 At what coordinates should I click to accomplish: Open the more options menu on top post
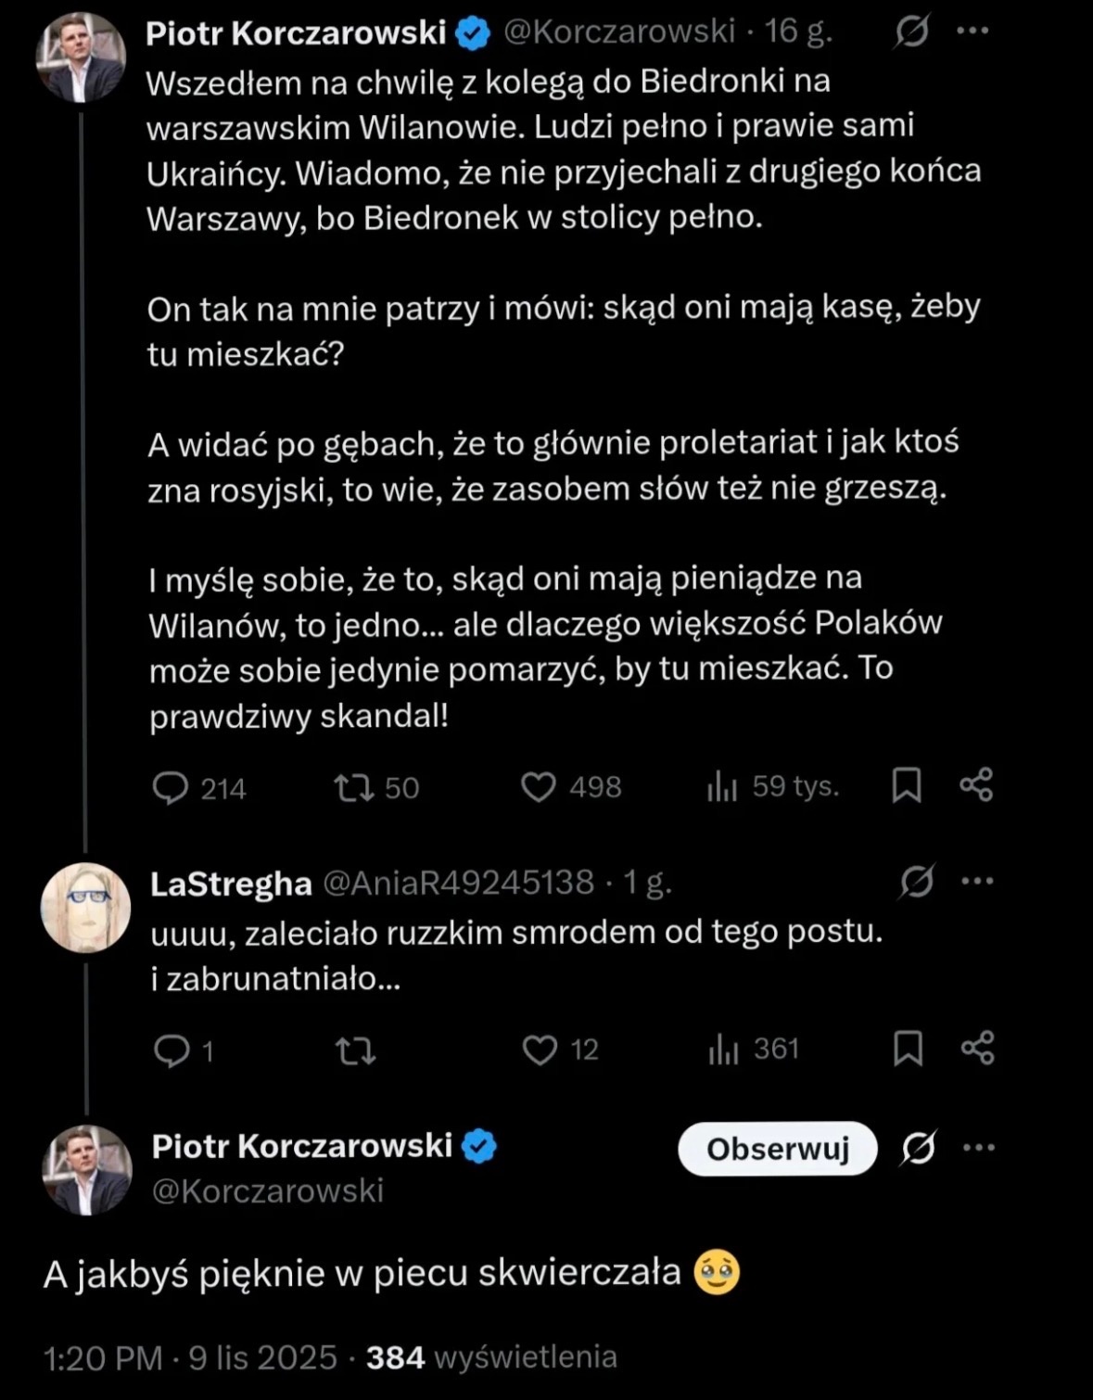972,31
